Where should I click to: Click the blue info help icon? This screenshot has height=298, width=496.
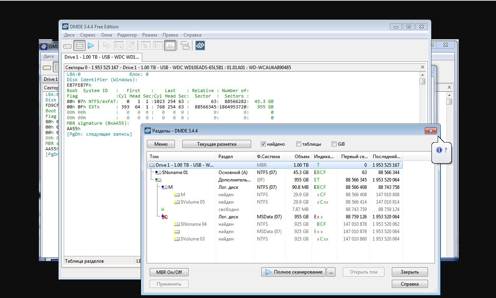[x=439, y=150]
